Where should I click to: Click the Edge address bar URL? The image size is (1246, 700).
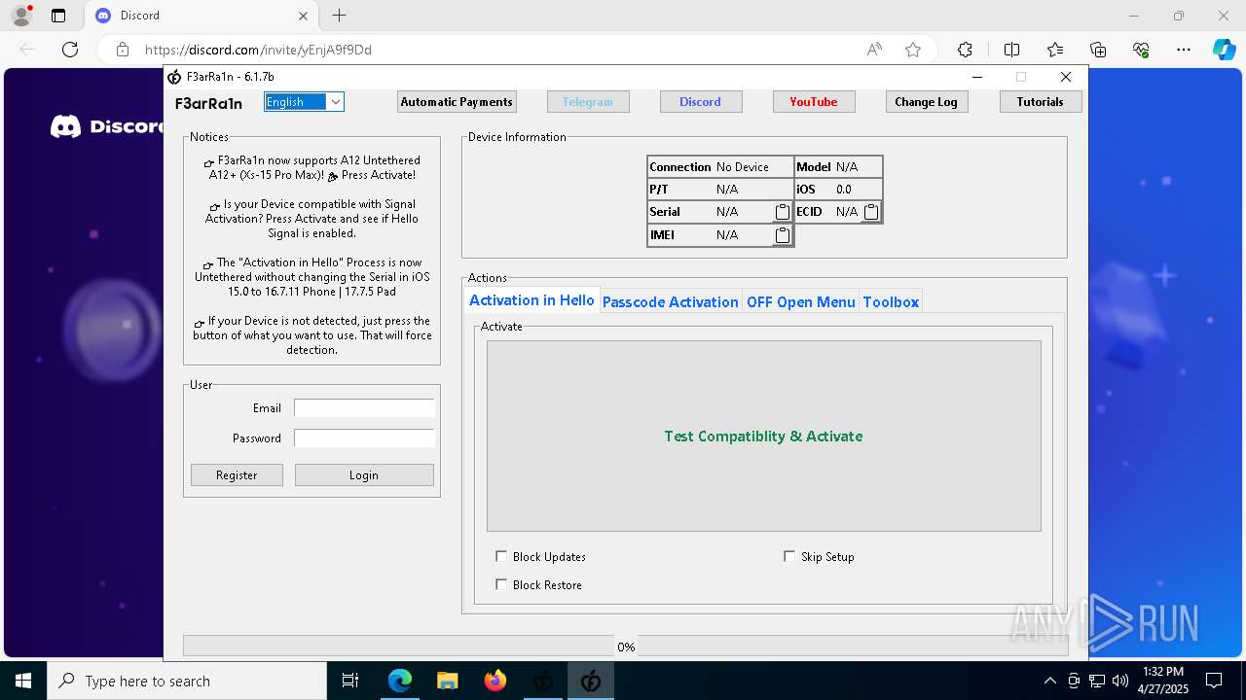pos(258,50)
